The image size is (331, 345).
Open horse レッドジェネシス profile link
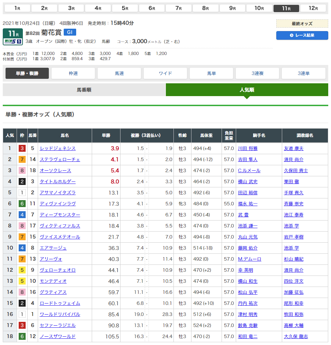pyautogui.click(x=57, y=148)
